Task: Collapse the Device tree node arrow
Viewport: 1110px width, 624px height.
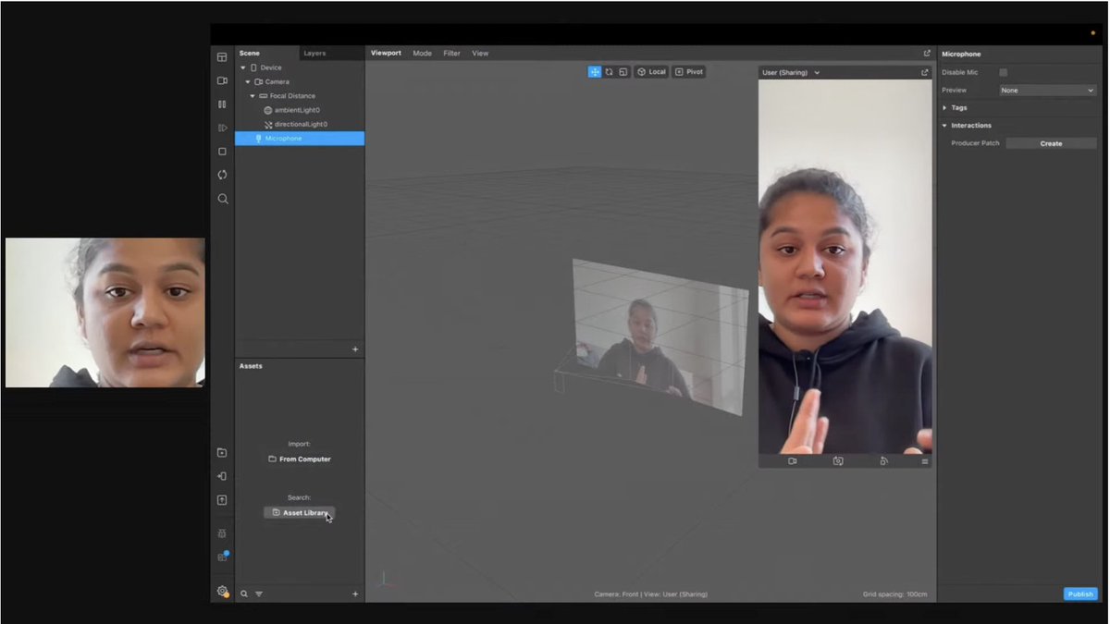Action: click(243, 67)
